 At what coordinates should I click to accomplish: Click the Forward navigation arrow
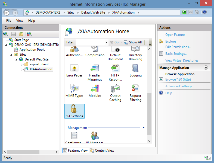tap(15, 13)
